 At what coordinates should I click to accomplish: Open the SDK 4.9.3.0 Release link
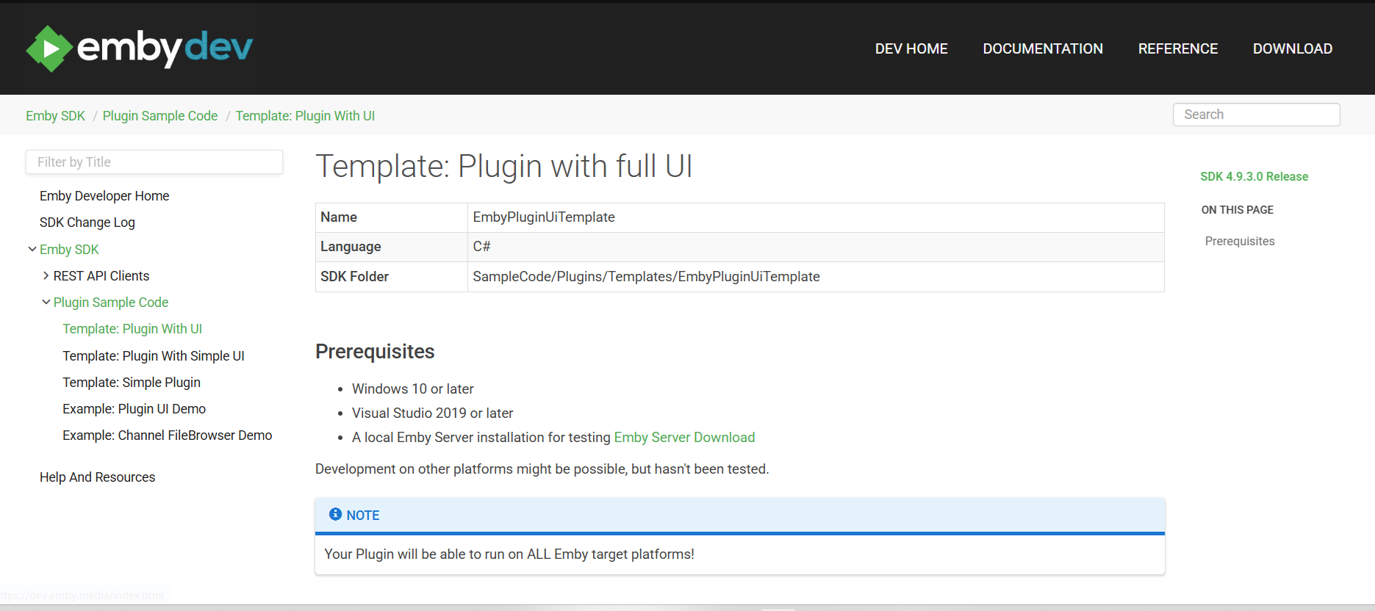coord(1254,176)
